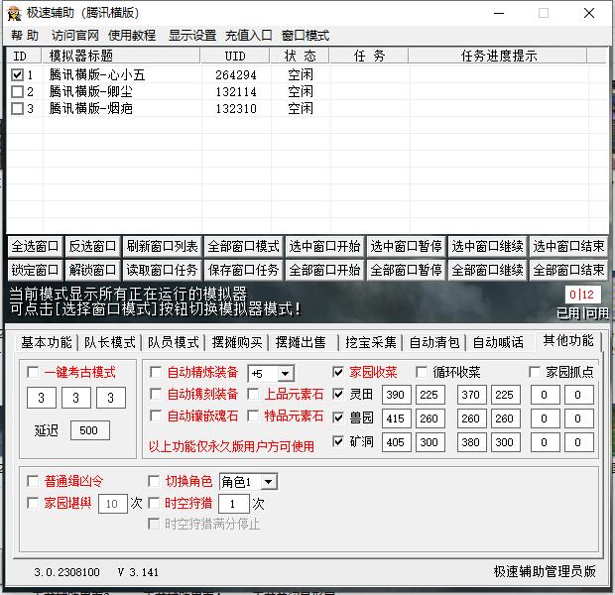Open the 显示设置 menu

[192, 36]
